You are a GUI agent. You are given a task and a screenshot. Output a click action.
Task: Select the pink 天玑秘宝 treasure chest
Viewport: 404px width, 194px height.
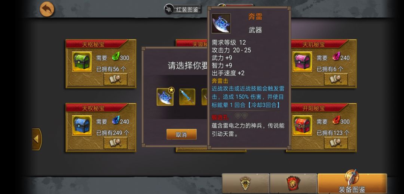pyautogui.click(x=302, y=62)
